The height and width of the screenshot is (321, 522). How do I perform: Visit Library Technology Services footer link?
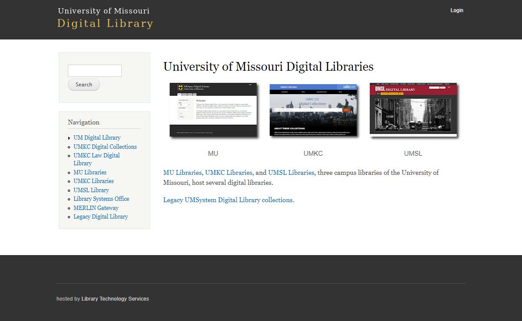point(115,299)
